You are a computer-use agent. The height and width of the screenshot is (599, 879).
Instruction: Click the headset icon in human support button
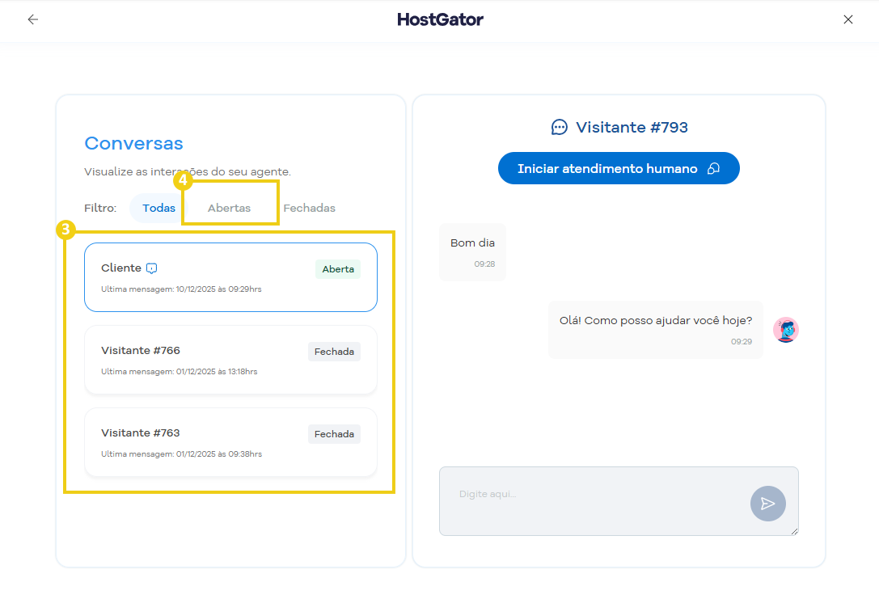713,168
